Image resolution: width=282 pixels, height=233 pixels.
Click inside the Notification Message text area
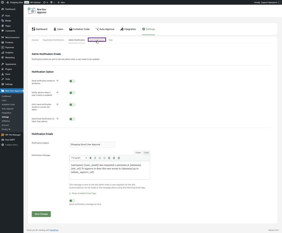110,171
